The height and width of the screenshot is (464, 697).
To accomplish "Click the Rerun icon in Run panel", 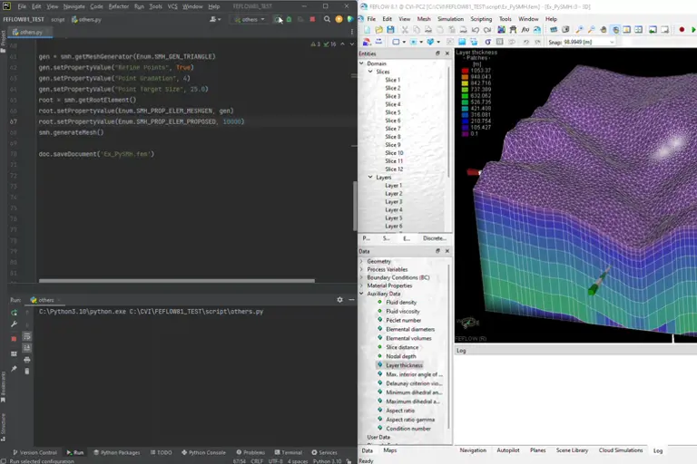I will 14,312.
